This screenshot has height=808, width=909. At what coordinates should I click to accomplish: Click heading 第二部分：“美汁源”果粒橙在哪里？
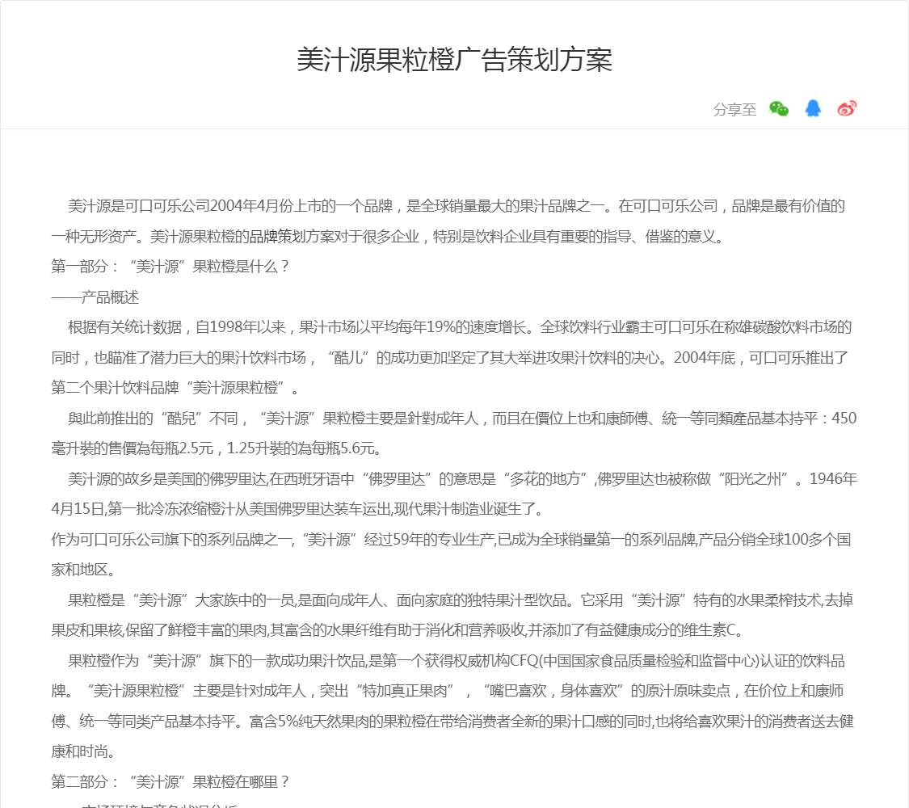170,782
